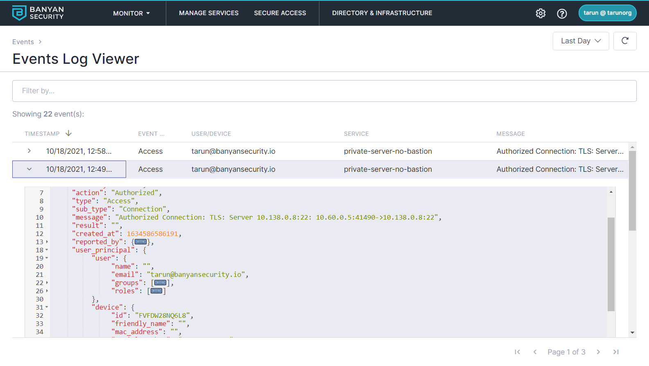Jump to the last page of events
Viewport: 649px width, 366px height.
tap(616, 352)
